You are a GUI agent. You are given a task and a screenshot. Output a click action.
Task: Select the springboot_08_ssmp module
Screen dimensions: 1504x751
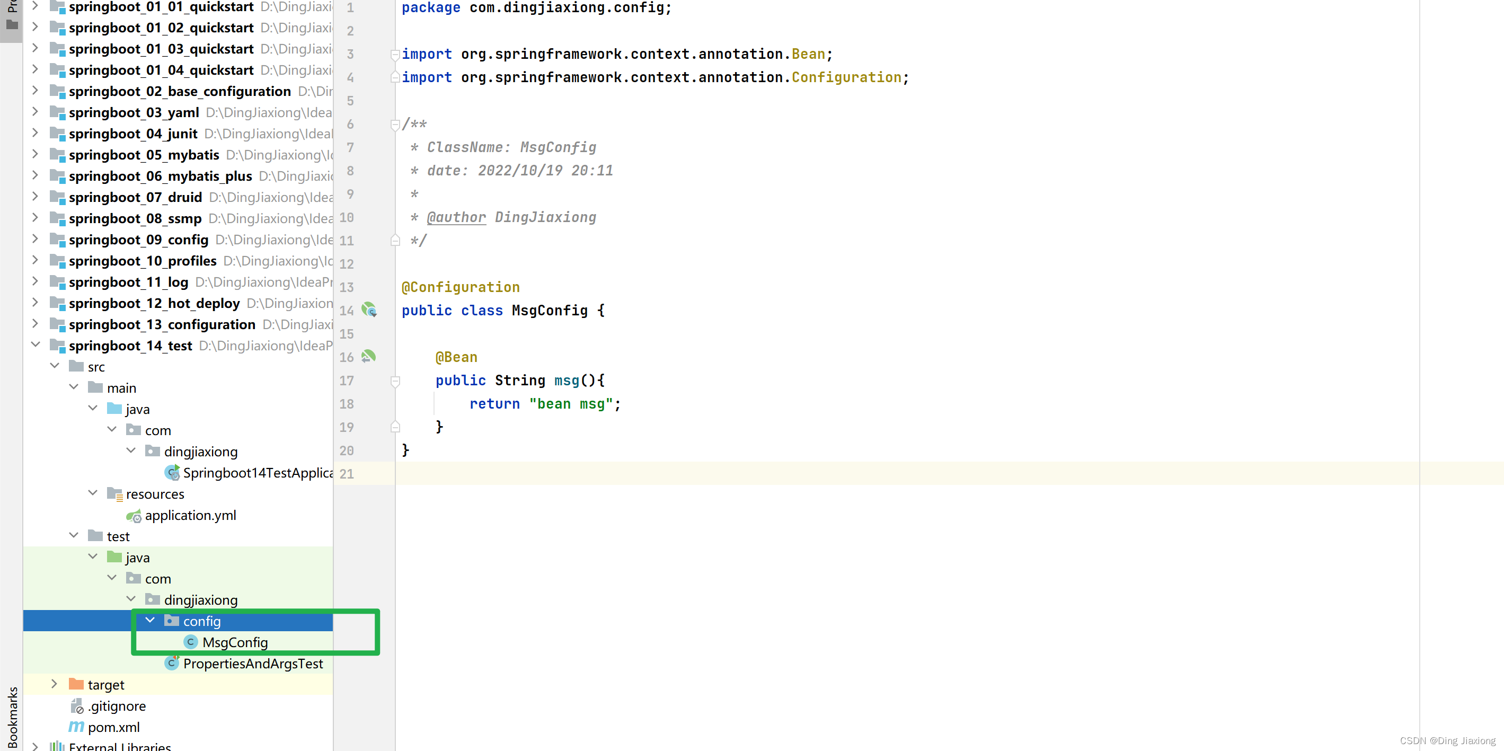click(x=135, y=218)
